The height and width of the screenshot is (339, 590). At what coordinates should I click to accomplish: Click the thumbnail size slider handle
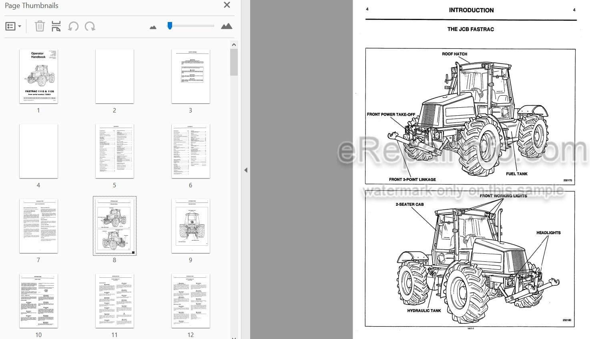pyautogui.click(x=170, y=26)
